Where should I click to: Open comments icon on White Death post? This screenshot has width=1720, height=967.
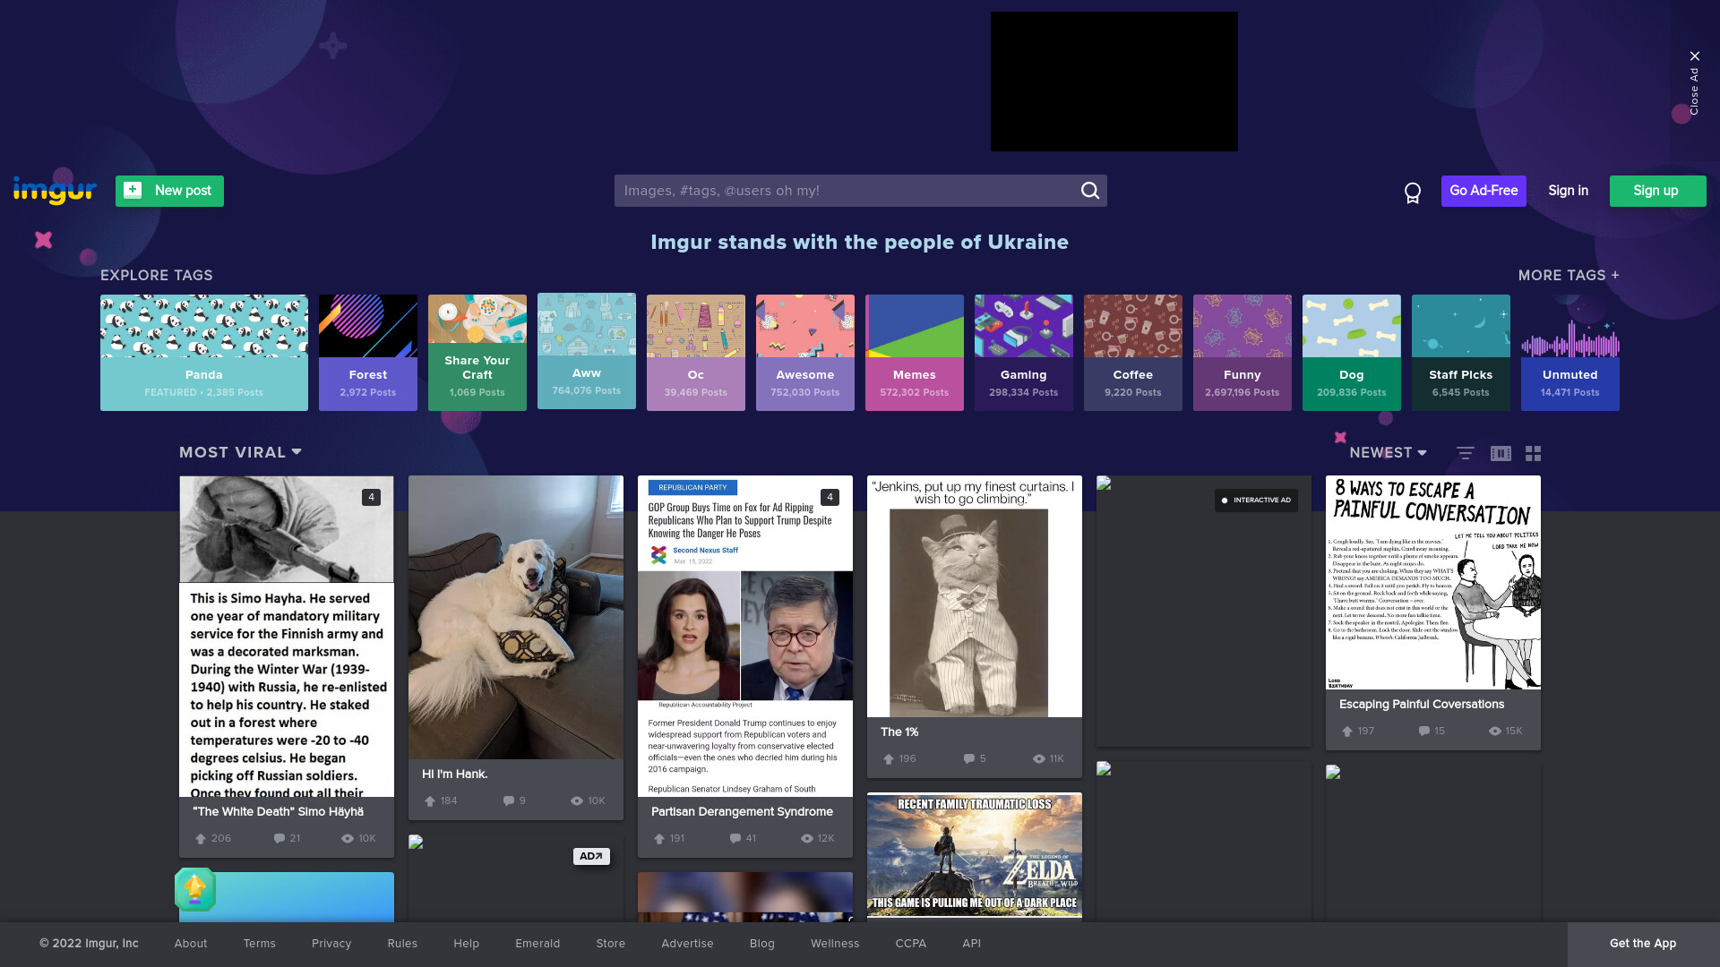point(279,839)
